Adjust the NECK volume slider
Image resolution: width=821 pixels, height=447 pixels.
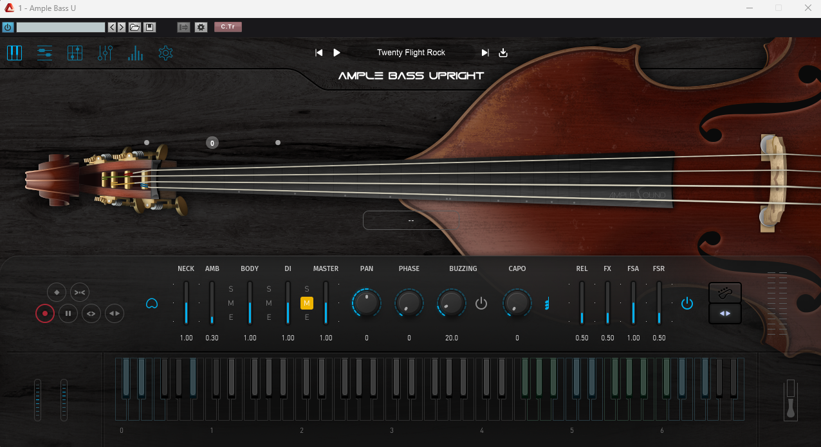186,303
